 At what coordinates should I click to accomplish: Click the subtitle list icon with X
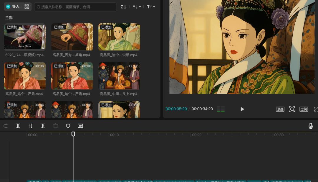[x=80, y=126]
